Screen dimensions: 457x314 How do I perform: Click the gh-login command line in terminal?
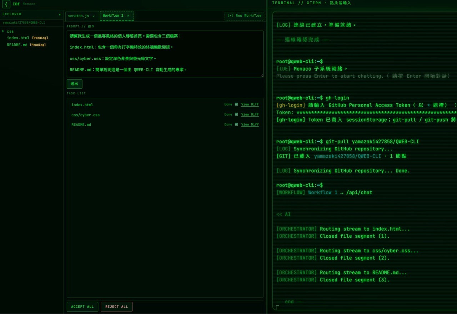coord(313,98)
